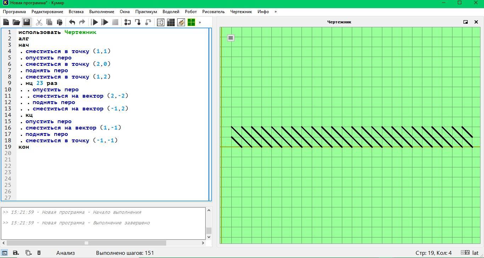The width and height of the screenshot is (484, 258).
Task: Open the Рисователь menu
Action: [x=213, y=12]
